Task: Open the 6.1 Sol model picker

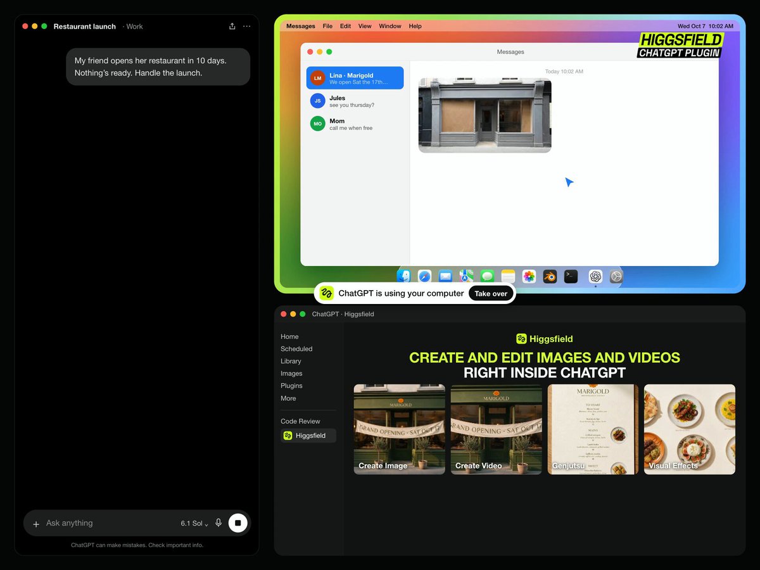Action: (194, 524)
